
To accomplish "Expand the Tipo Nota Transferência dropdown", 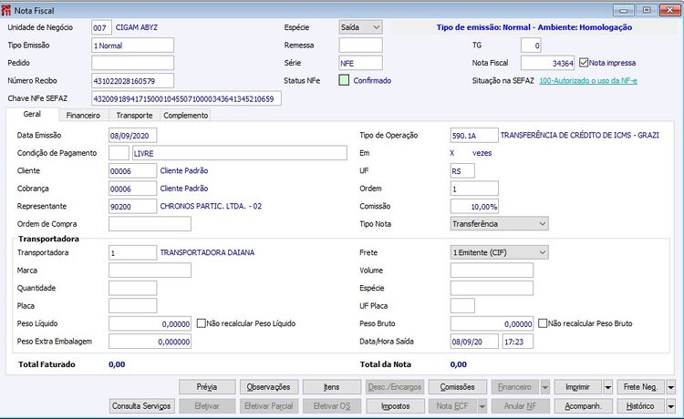I will pos(499,224).
